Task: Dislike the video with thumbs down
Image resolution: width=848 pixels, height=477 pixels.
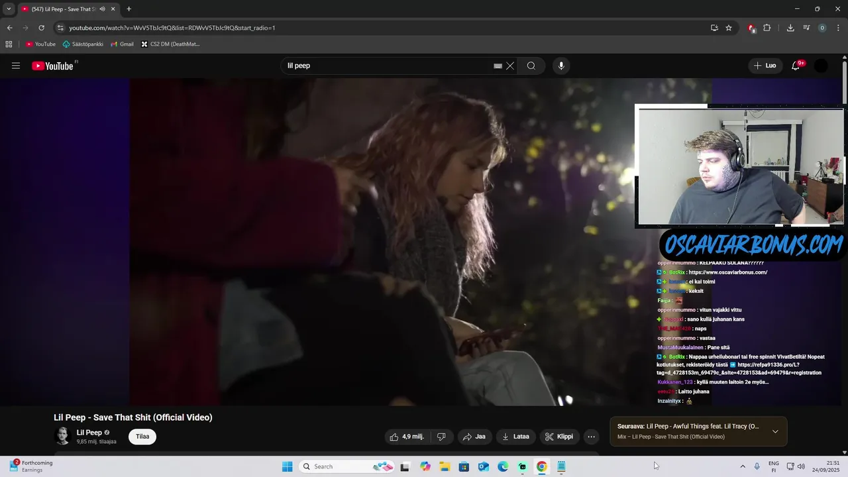Action: click(x=441, y=437)
